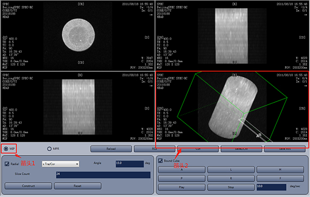This screenshot has width=310, height=197.
Task: Click the Construct button
Action: tap(28, 186)
